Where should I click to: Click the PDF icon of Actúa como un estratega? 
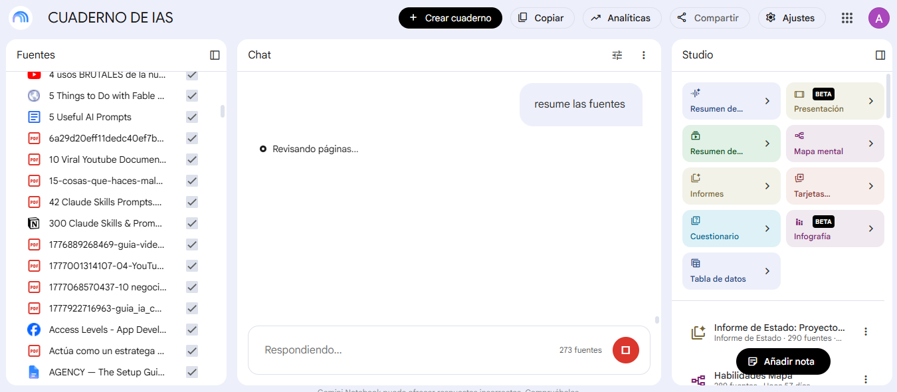coord(34,351)
